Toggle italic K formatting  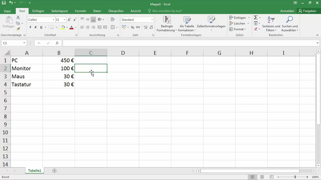(36, 27)
